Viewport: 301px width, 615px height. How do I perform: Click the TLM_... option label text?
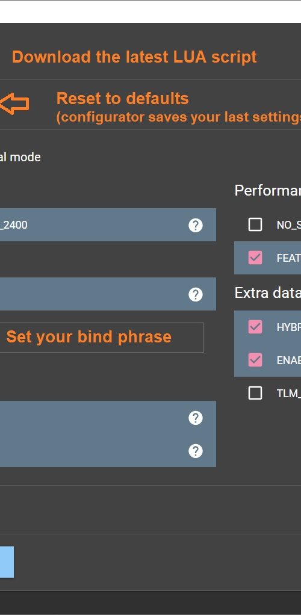click(x=289, y=394)
